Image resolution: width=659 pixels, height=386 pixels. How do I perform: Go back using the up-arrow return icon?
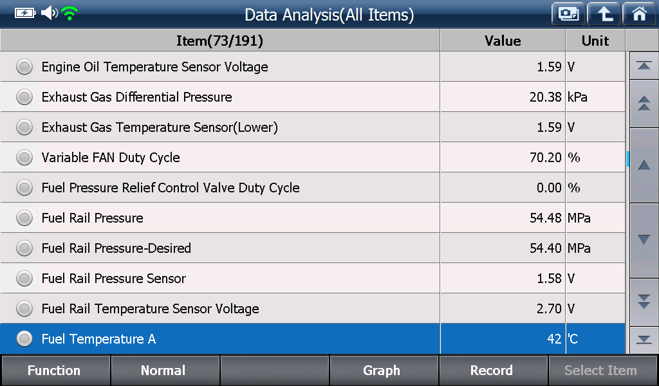pos(604,15)
